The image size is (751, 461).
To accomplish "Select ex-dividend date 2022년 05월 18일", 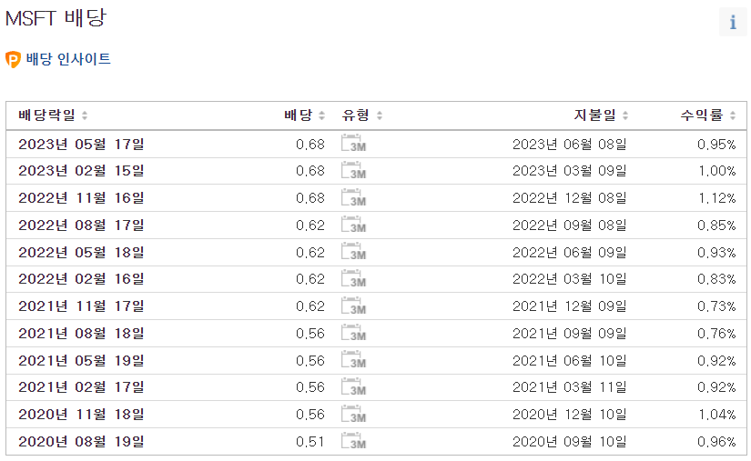I will click(x=81, y=252).
